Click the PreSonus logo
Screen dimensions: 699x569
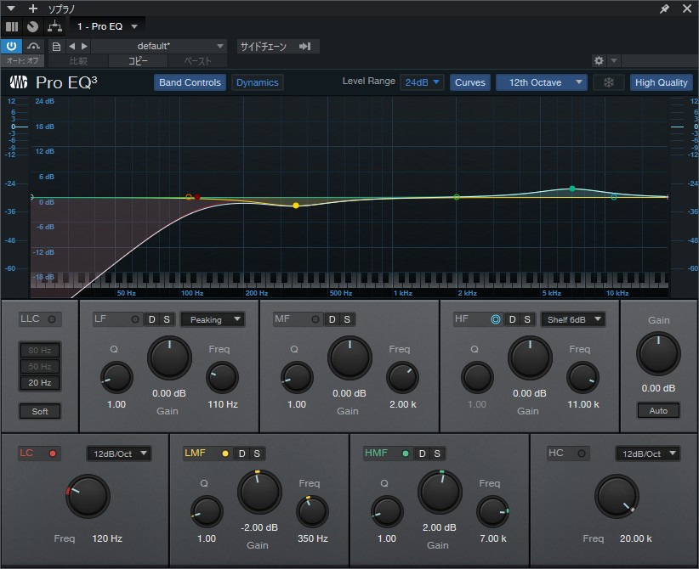(19, 82)
